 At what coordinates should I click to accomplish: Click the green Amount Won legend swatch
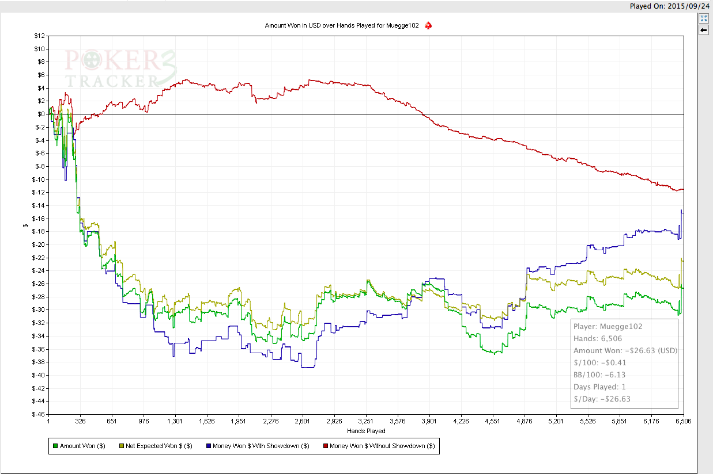pyautogui.click(x=55, y=446)
